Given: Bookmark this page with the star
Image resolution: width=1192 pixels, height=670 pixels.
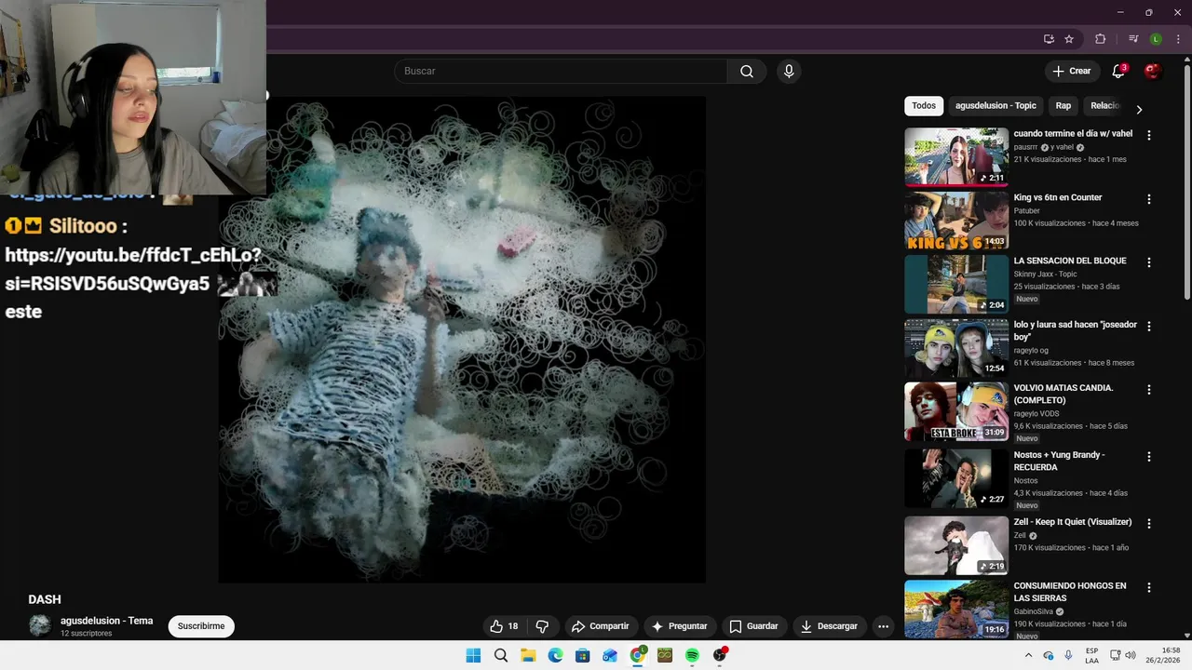Looking at the screenshot, I should point(1069,39).
